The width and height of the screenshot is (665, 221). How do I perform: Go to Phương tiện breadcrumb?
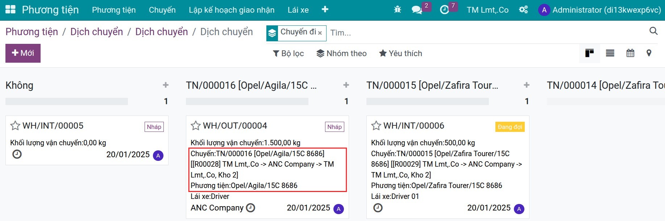click(32, 32)
